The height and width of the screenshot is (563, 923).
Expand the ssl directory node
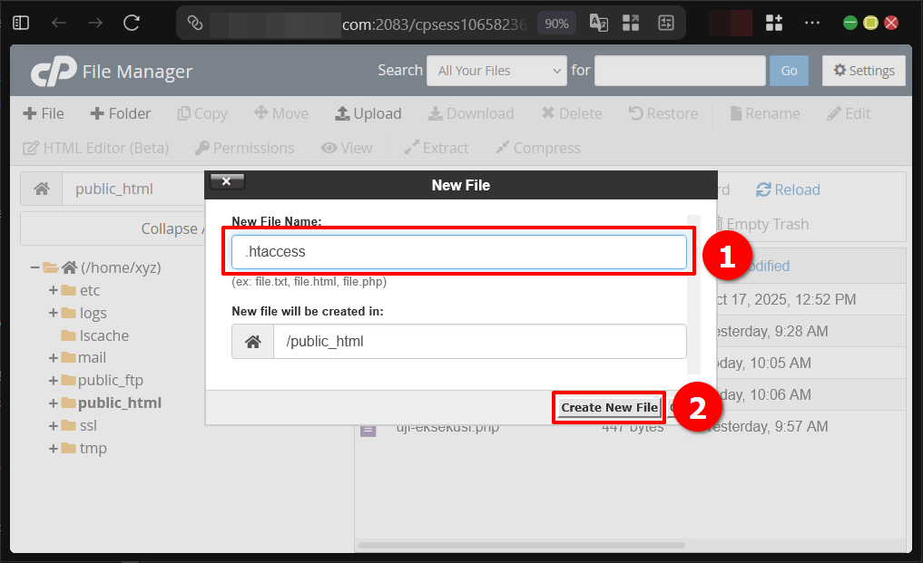pos(53,425)
